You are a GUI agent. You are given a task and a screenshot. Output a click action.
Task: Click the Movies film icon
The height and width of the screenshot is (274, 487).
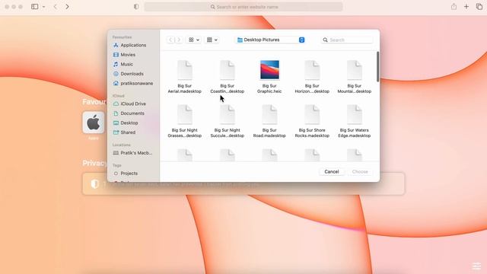coord(116,55)
